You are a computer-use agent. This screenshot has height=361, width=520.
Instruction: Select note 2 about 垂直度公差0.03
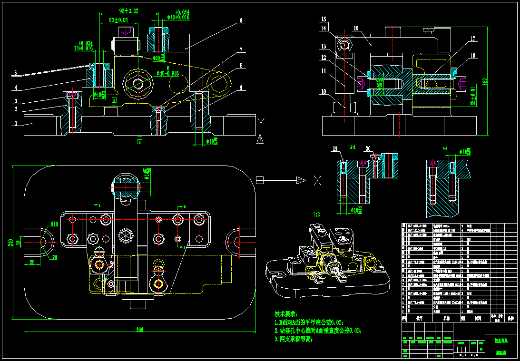pos(318,331)
